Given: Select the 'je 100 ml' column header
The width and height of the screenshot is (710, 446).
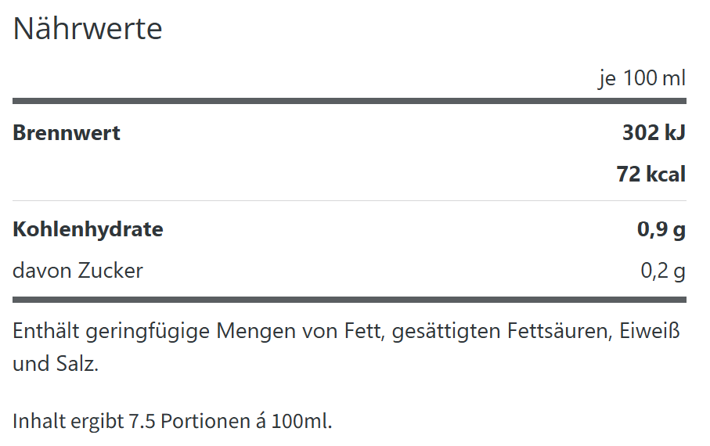Looking at the screenshot, I should [x=642, y=79].
